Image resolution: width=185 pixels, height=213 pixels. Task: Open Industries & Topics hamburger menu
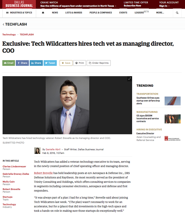point(19,13)
